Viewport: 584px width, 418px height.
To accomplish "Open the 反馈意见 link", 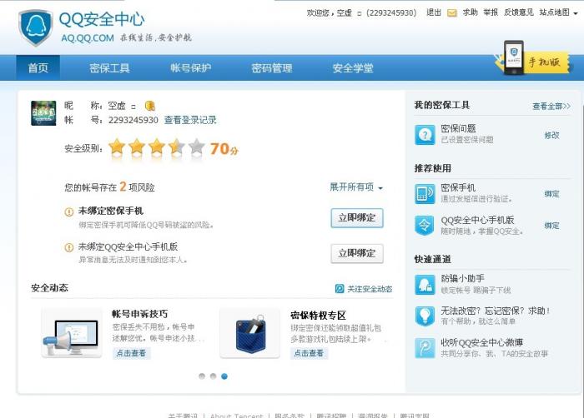I will pos(518,12).
